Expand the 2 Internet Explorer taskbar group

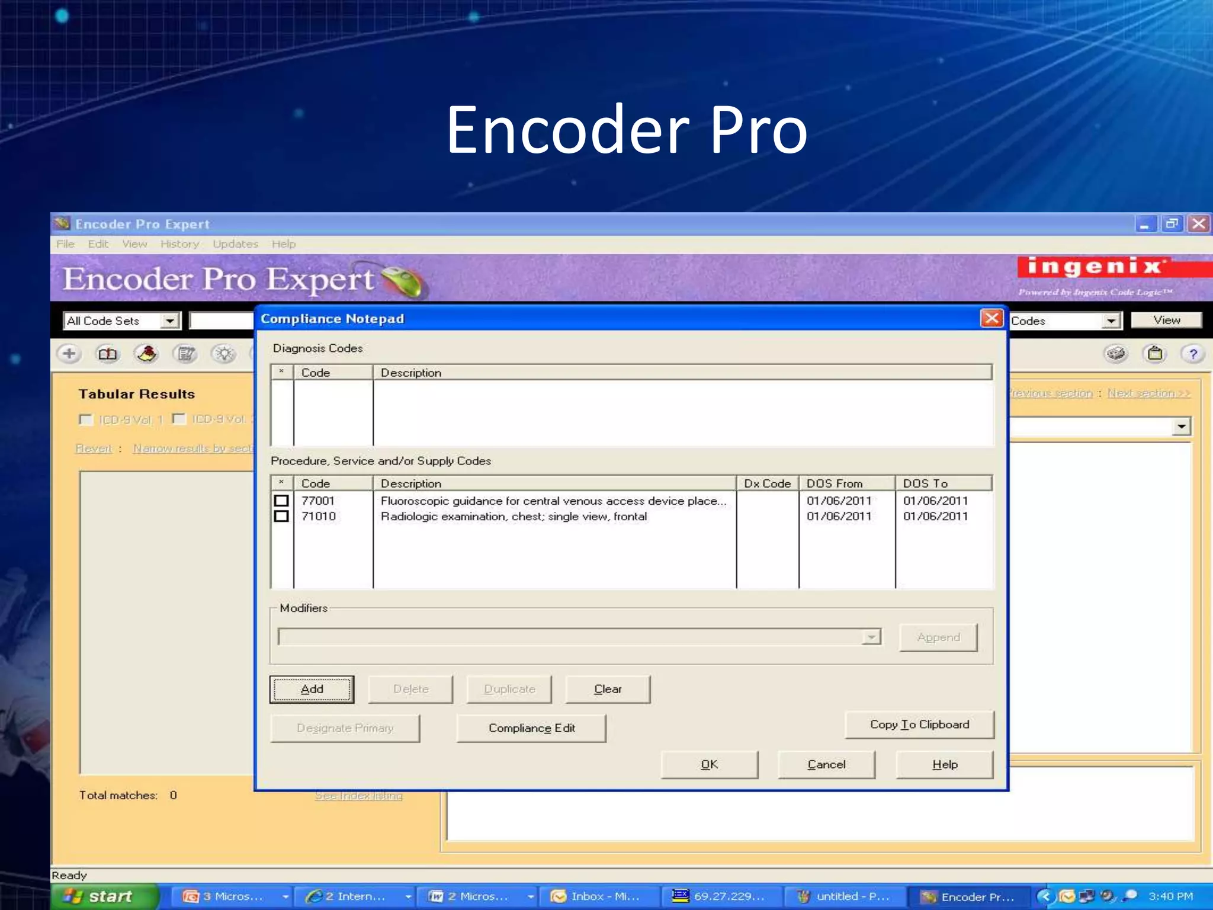(408, 896)
